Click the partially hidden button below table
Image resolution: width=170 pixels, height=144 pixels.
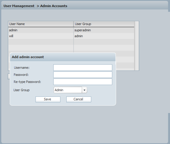coord(9,76)
